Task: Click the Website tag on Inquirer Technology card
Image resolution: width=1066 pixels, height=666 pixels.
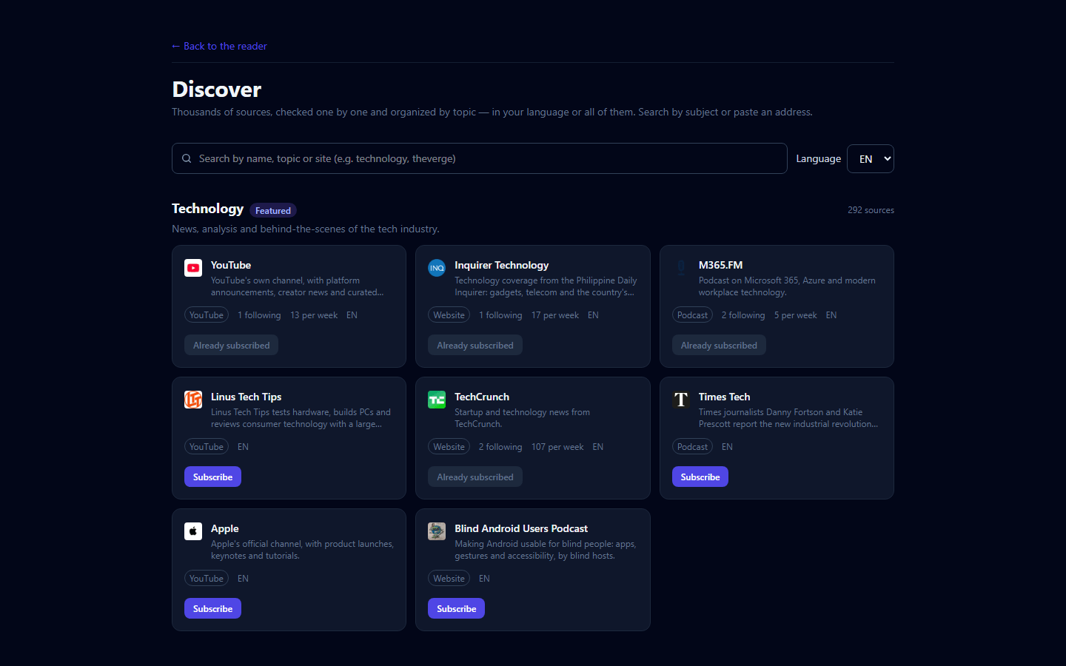Action: 449,315
